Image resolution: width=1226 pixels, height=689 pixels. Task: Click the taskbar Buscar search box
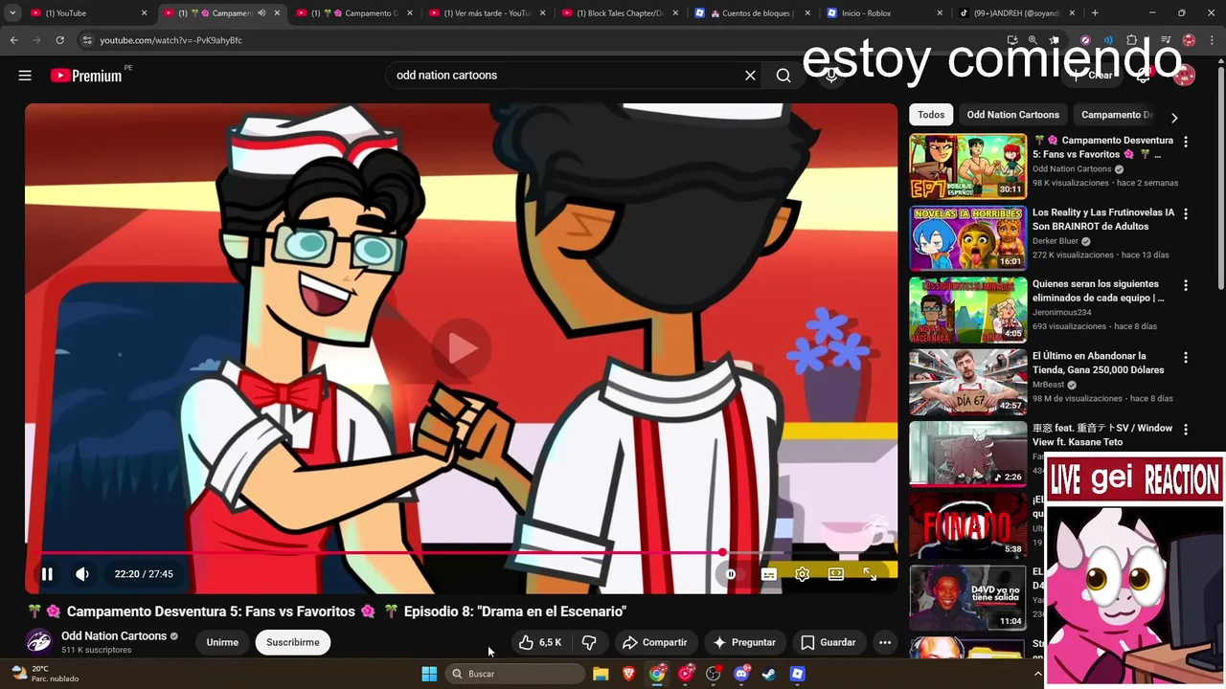click(515, 674)
